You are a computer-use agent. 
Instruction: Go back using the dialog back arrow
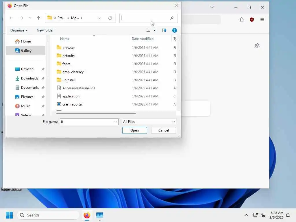click(11, 18)
